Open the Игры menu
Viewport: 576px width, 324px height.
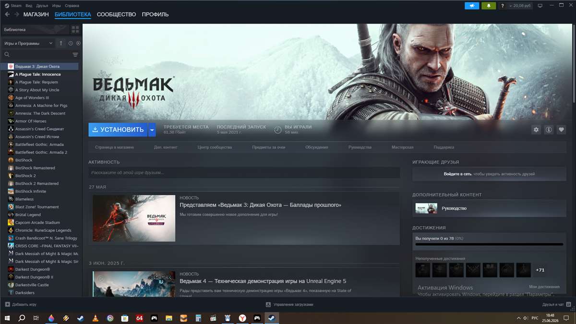[56, 6]
